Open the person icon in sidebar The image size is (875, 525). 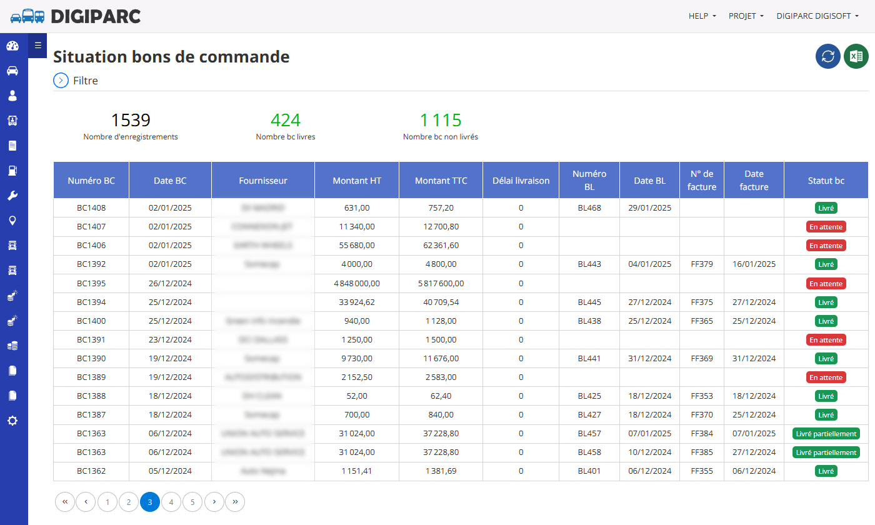pyautogui.click(x=12, y=96)
